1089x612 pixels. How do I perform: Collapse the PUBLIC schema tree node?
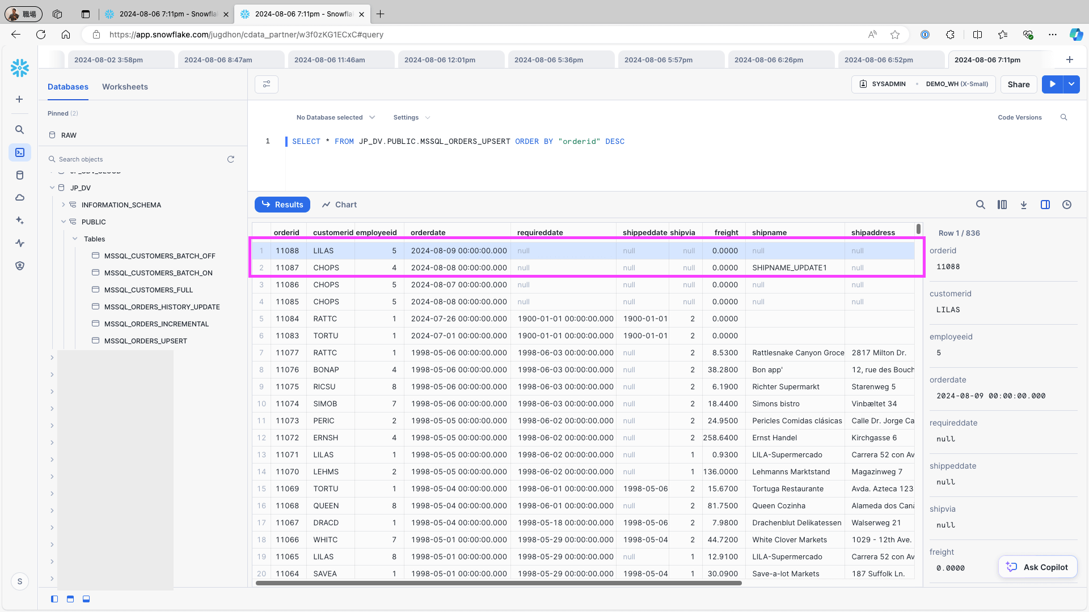point(64,222)
